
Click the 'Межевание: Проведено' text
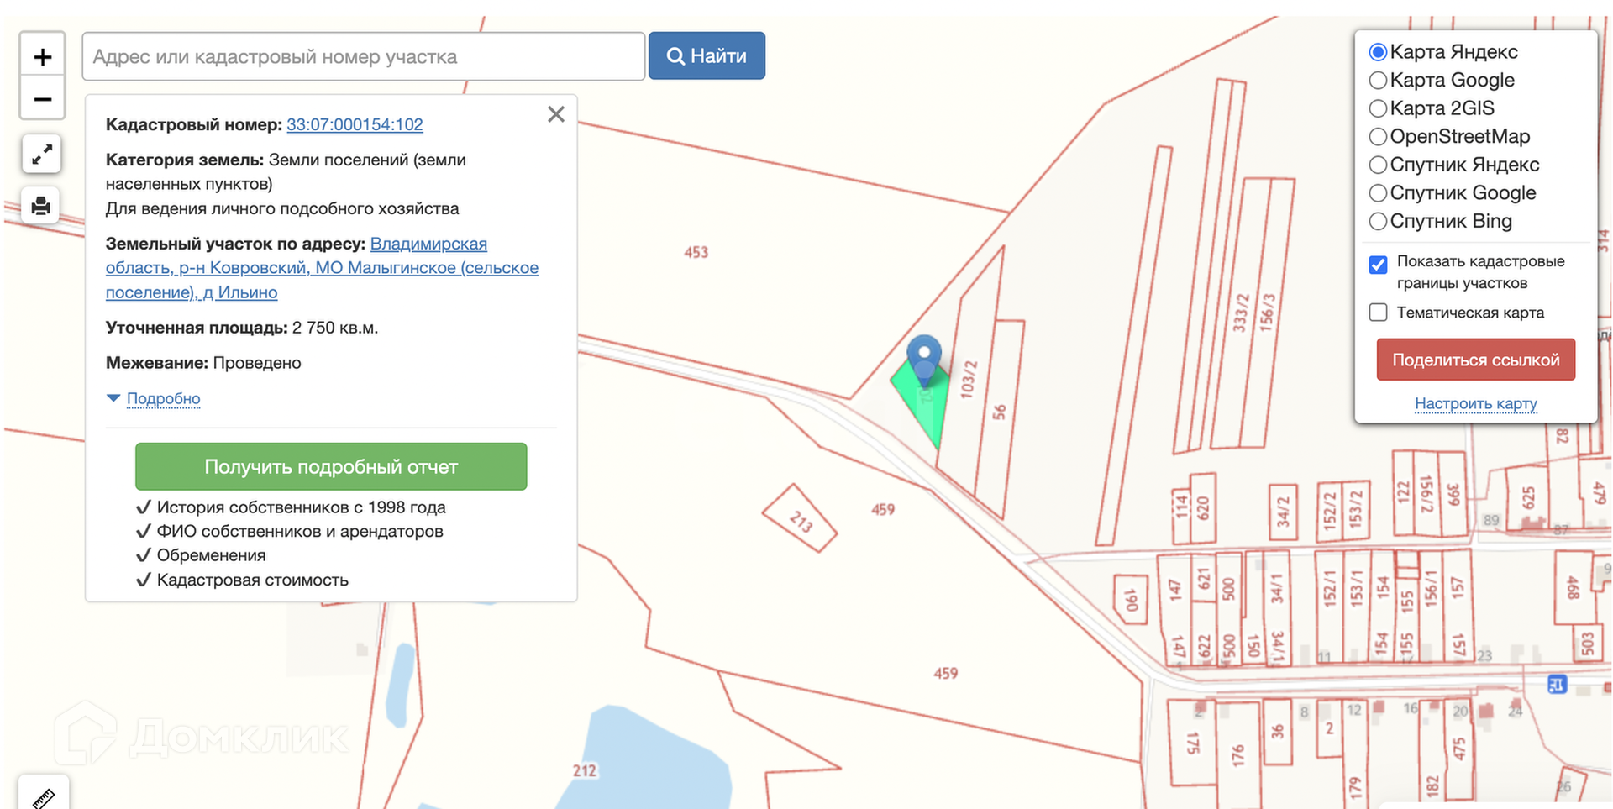(x=203, y=363)
